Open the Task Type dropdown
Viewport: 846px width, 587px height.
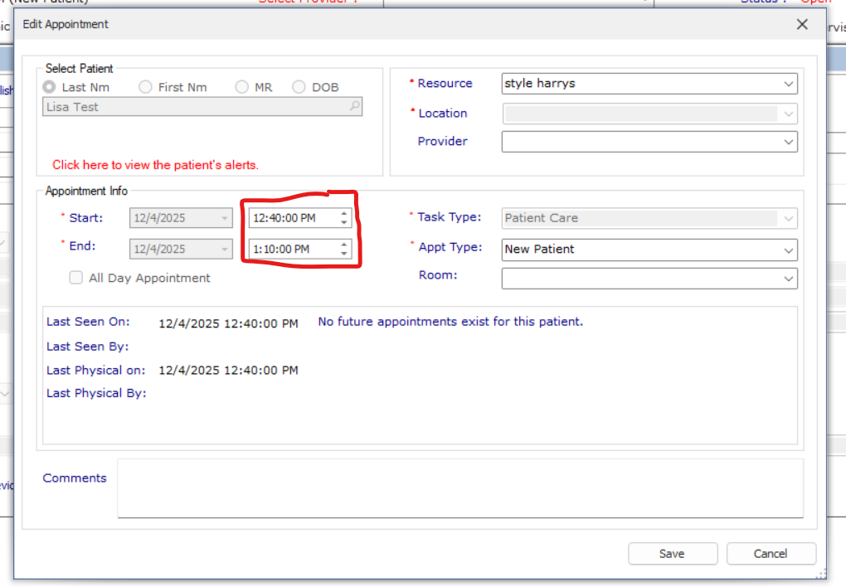coord(649,218)
